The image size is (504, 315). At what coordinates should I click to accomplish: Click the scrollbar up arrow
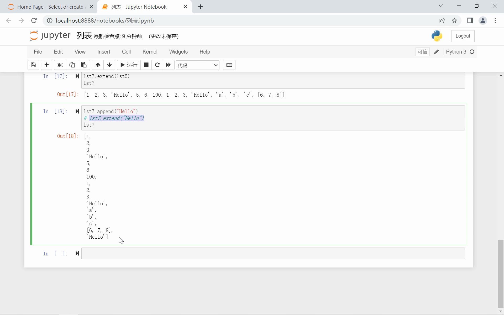tap(501, 76)
